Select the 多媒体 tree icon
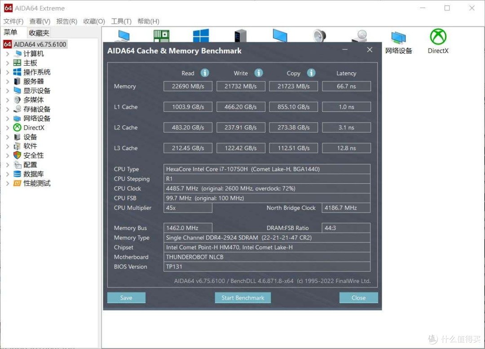 tap(18, 100)
